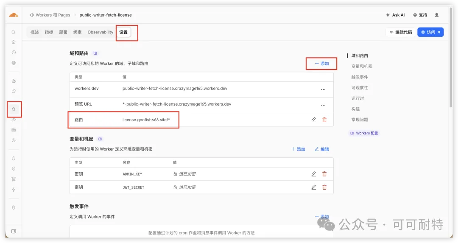The height and width of the screenshot is (243, 458).
Task: Switch to the 绑定 tab
Action: coord(78,32)
